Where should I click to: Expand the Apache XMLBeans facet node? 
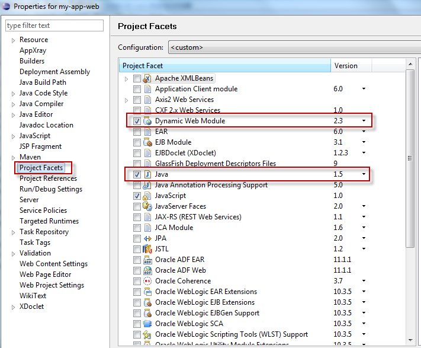point(126,79)
